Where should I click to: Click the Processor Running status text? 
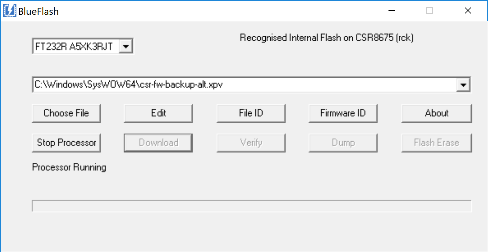[x=69, y=167]
